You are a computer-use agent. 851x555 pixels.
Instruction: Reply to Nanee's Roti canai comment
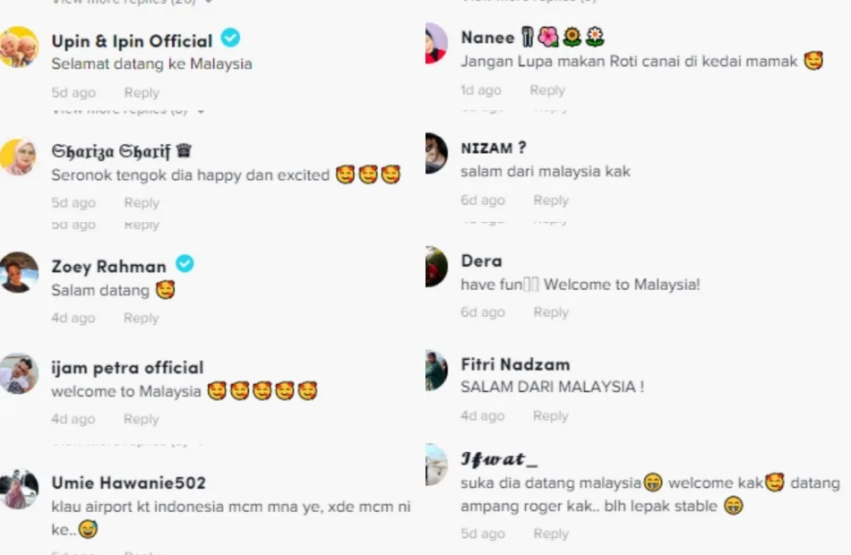click(x=547, y=90)
